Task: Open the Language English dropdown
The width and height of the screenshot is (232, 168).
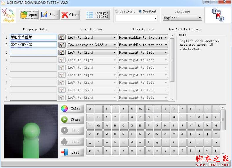Action: coord(182,18)
